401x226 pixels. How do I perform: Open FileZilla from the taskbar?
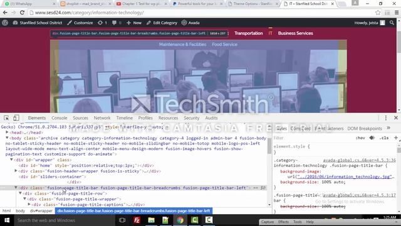[137, 220]
